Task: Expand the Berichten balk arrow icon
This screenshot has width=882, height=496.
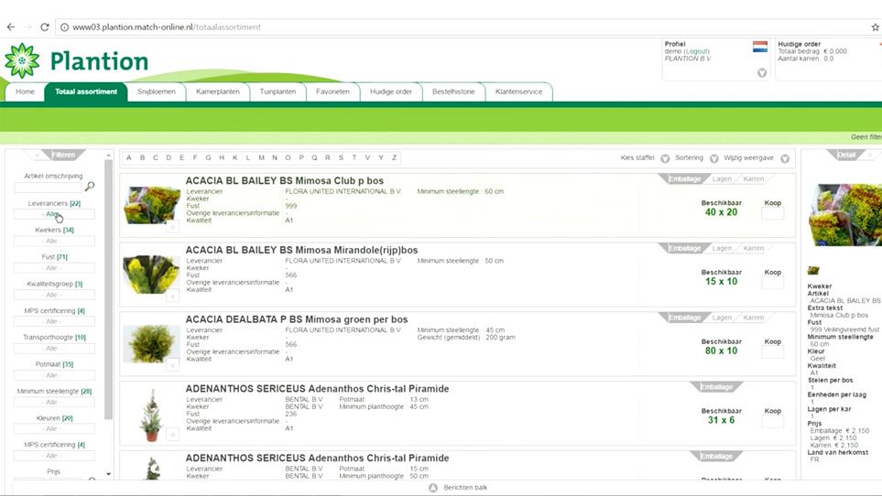Action: (433, 488)
